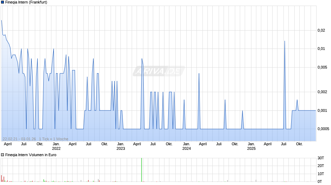Click the date range '22.02.21 - 03.01.26'
The image size is (331, 185).
click(19, 139)
